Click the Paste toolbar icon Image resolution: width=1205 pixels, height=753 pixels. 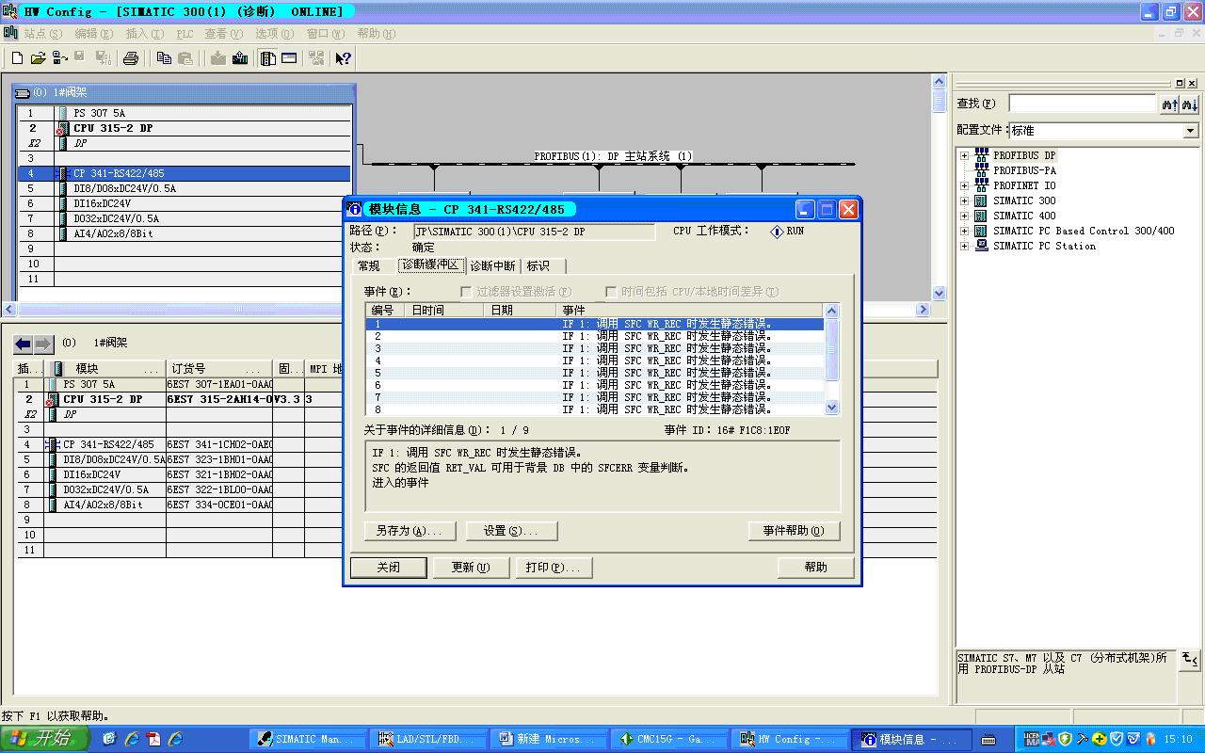(x=185, y=58)
